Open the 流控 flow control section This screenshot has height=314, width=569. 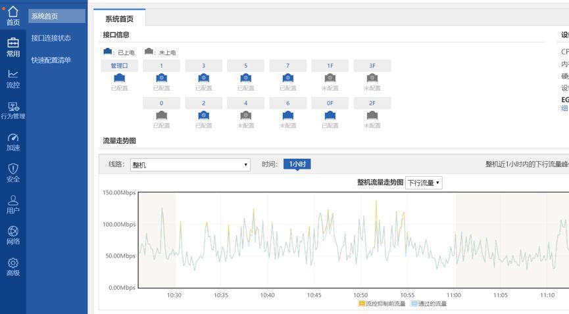pos(13,79)
